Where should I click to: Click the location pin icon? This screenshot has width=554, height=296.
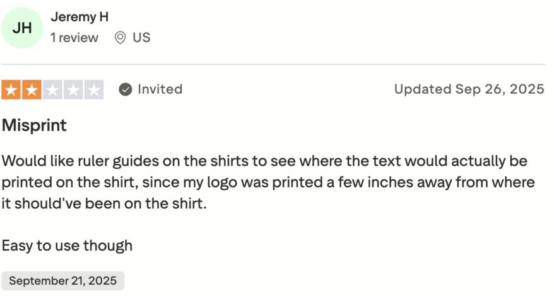click(x=120, y=38)
